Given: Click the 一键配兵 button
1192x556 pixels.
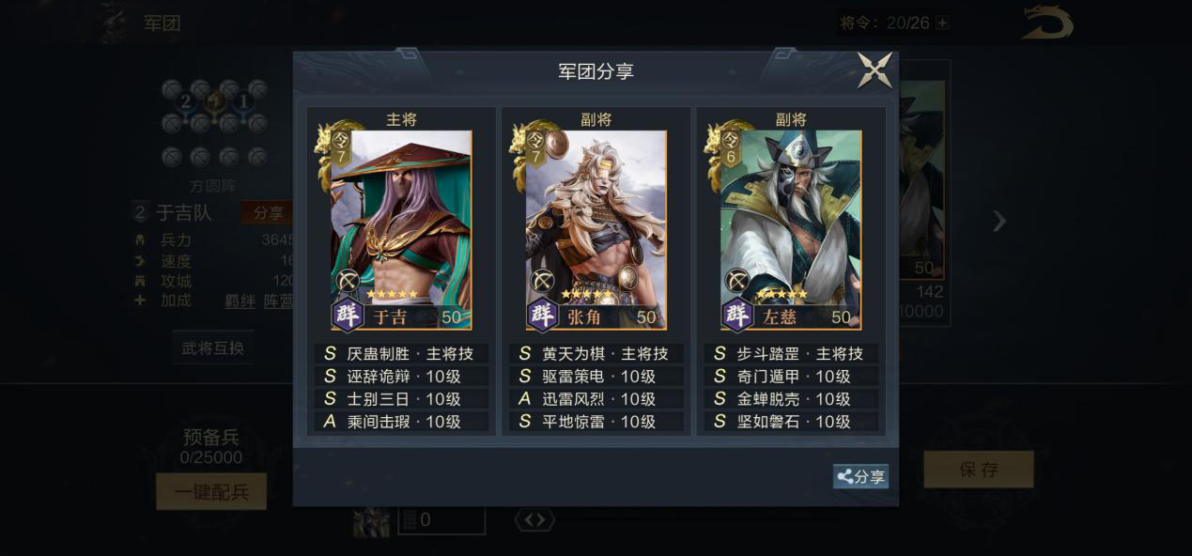Looking at the screenshot, I should click(211, 492).
